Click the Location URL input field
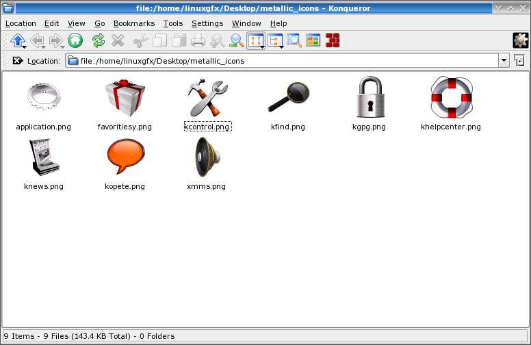 (x=283, y=61)
